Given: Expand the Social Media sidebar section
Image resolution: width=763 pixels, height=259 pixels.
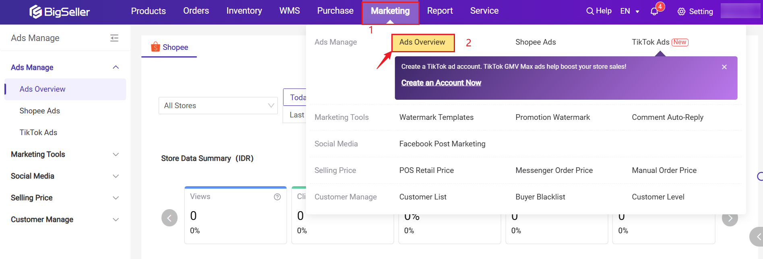Looking at the screenshot, I should click(x=116, y=176).
